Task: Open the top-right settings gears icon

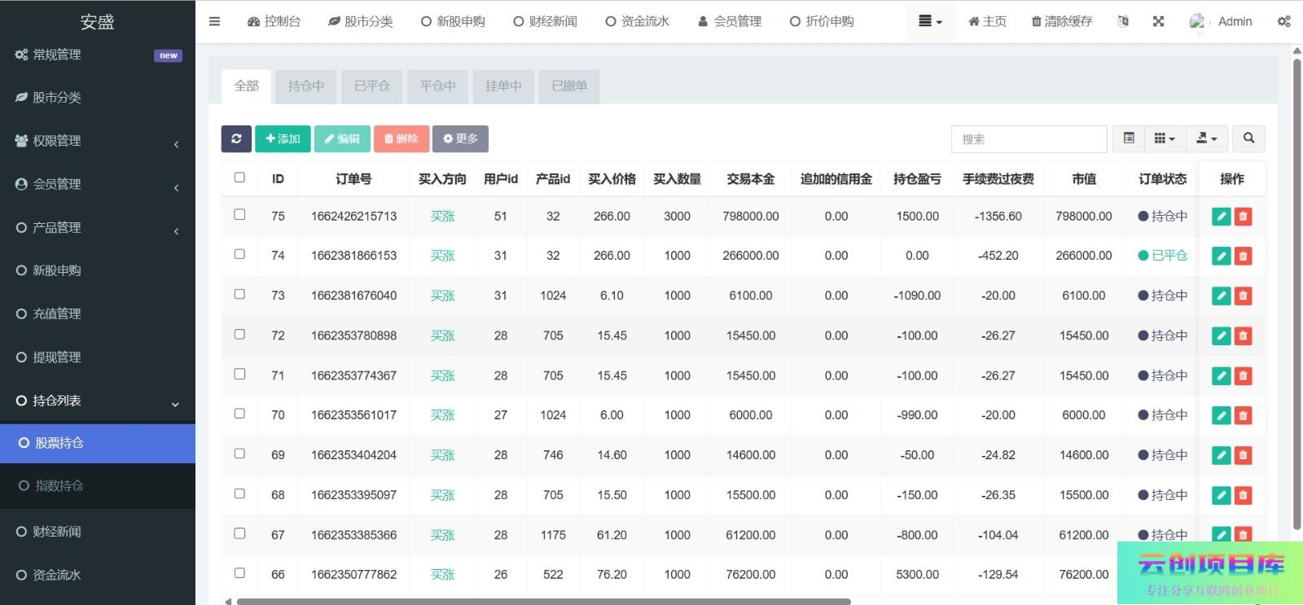Action: point(1283,21)
